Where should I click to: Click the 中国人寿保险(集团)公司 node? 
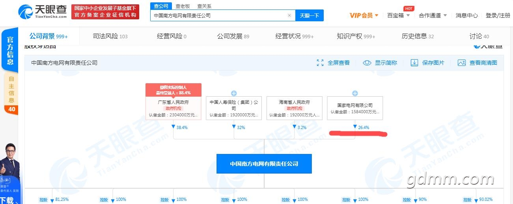tap(234, 108)
